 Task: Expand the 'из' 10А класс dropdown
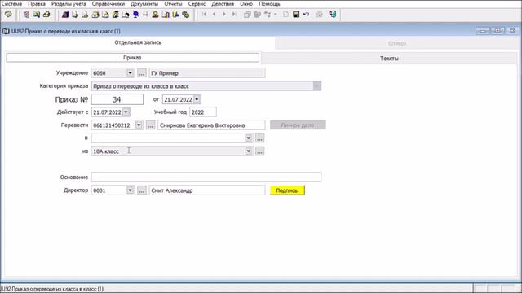(x=248, y=151)
